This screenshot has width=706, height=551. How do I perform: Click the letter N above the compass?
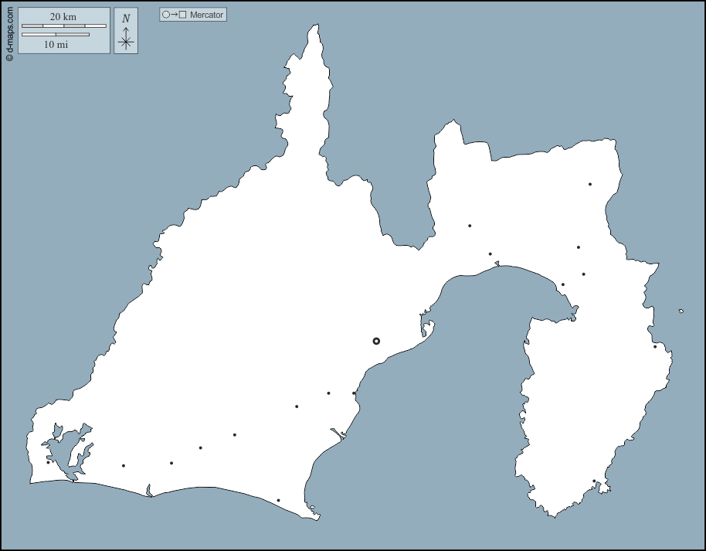(126, 19)
